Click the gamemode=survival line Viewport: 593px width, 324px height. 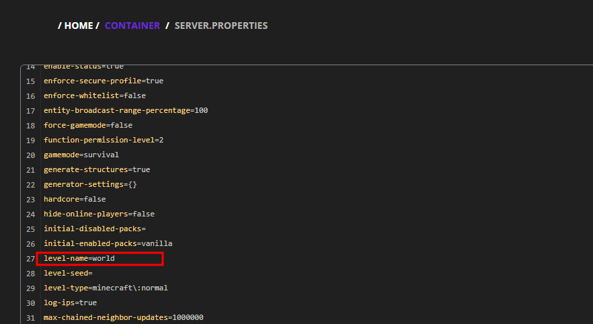[x=81, y=155]
